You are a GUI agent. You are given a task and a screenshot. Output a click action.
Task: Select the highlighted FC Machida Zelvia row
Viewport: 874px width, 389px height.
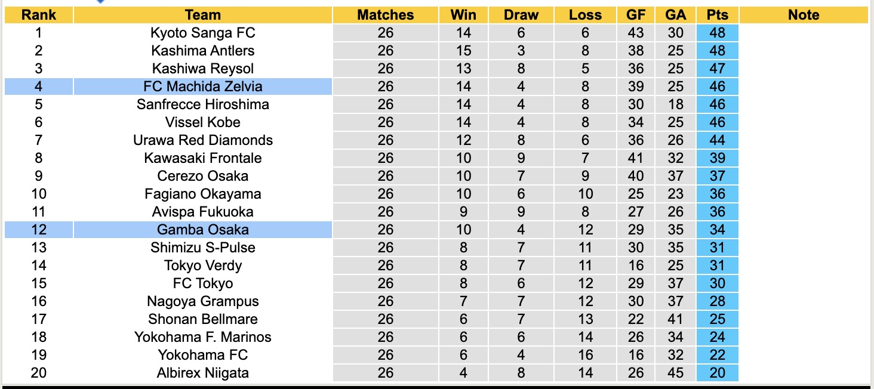(x=202, y=87)
